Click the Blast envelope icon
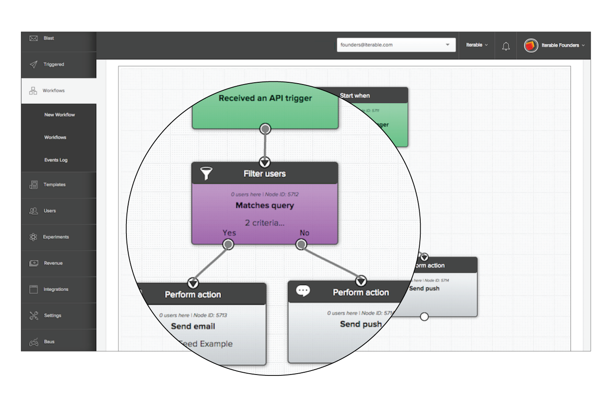 33,39
